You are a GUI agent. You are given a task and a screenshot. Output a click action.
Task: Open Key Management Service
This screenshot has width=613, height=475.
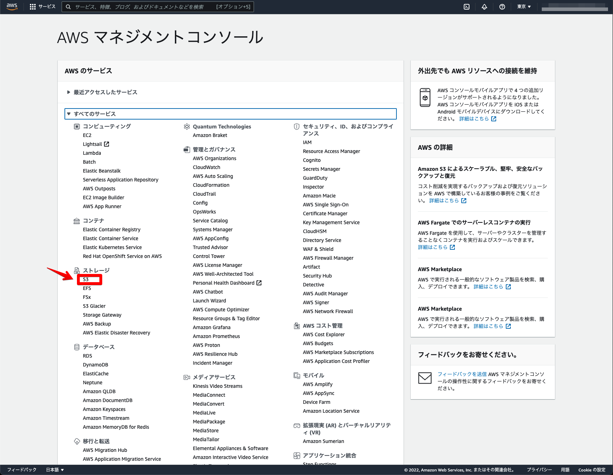coord(331,222)
